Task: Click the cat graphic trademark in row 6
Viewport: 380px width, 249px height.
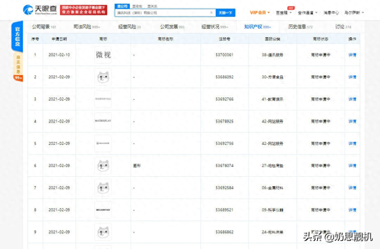Action: click(103, 166)
